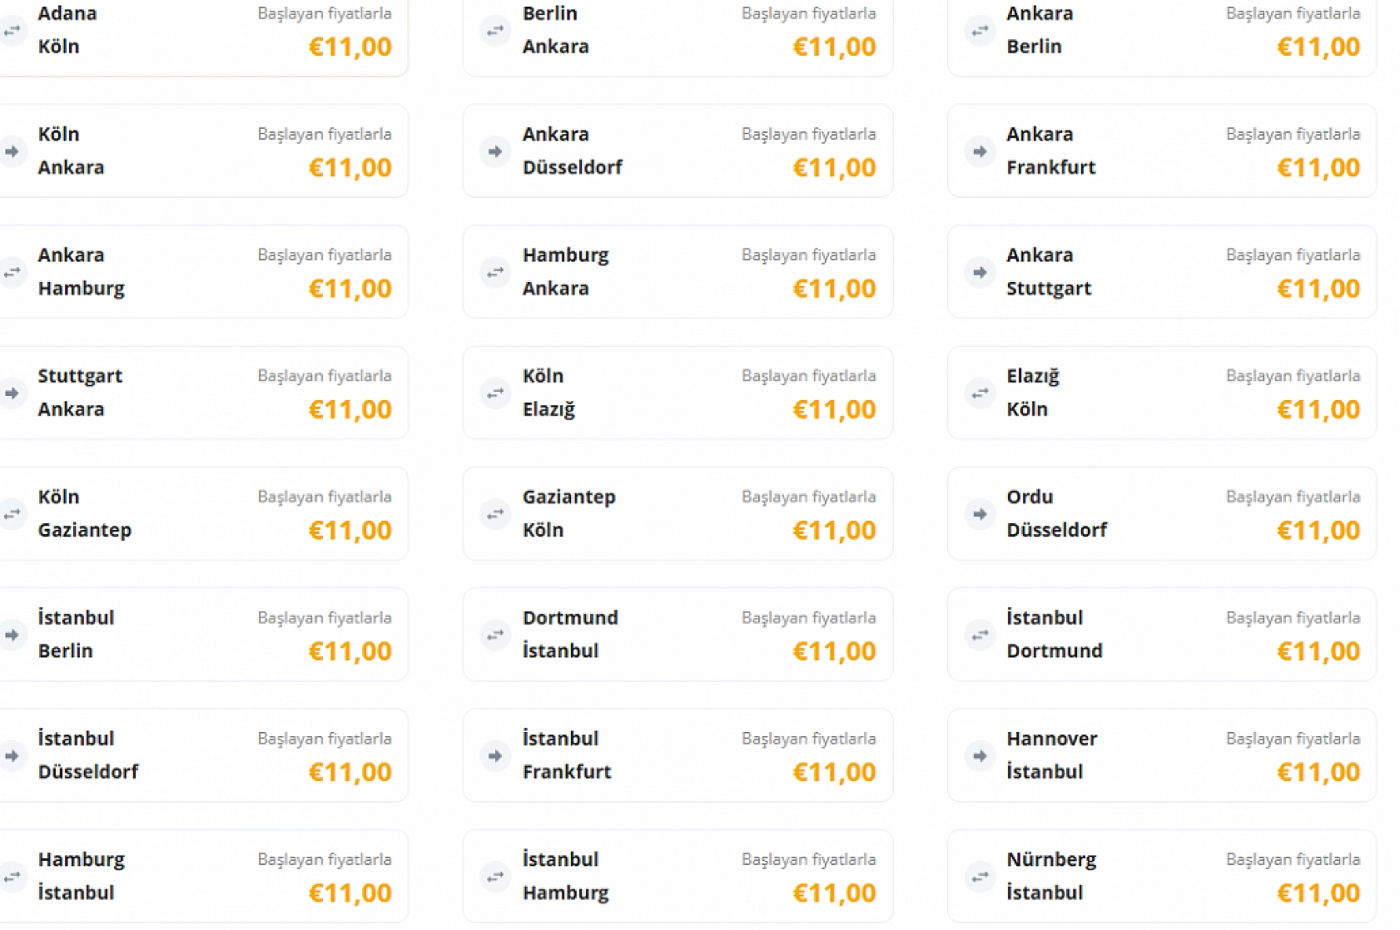Click the round-trip arrows icon for Berlin–Ankara
1400x930 pixels.
tap(495, 31)
